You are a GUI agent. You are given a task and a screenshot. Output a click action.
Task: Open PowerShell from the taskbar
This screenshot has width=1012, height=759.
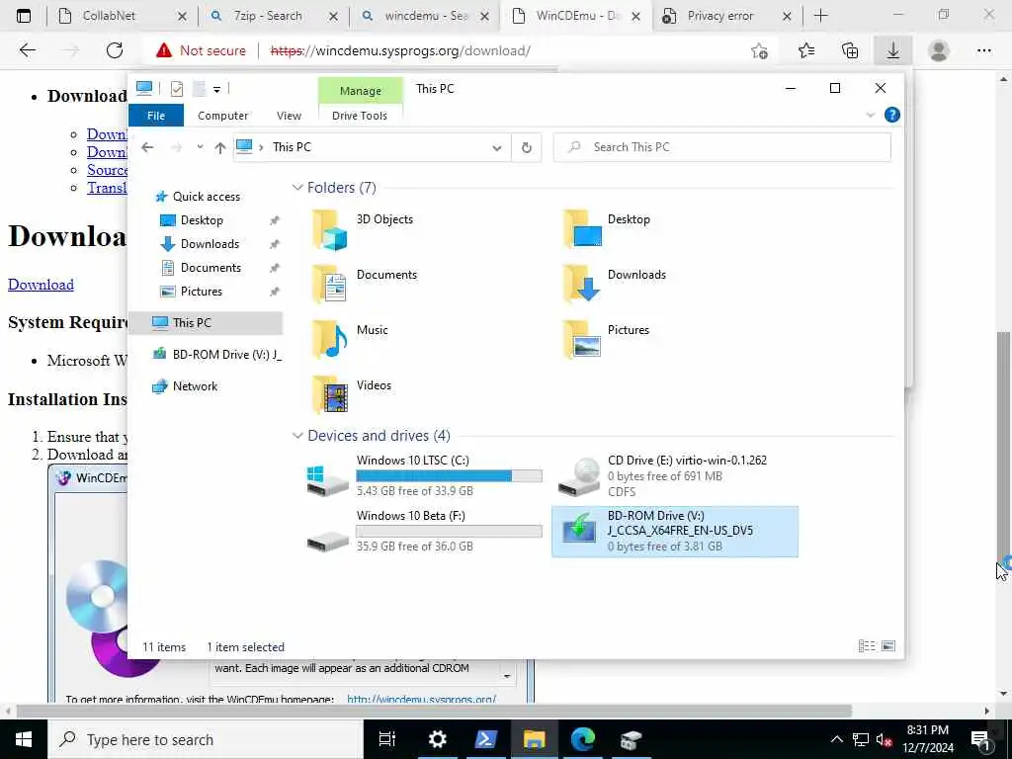(485, 739)
